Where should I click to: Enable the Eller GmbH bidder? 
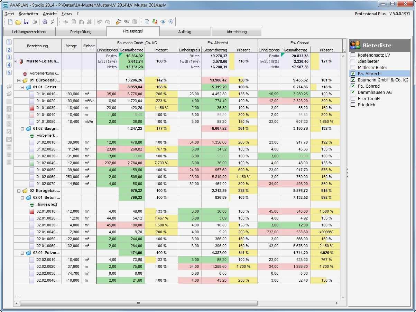[353, 98]
